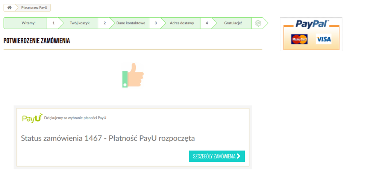376x184 pixels.
Task: Click the green thumbs-up icon
Action: coord(133,75)
